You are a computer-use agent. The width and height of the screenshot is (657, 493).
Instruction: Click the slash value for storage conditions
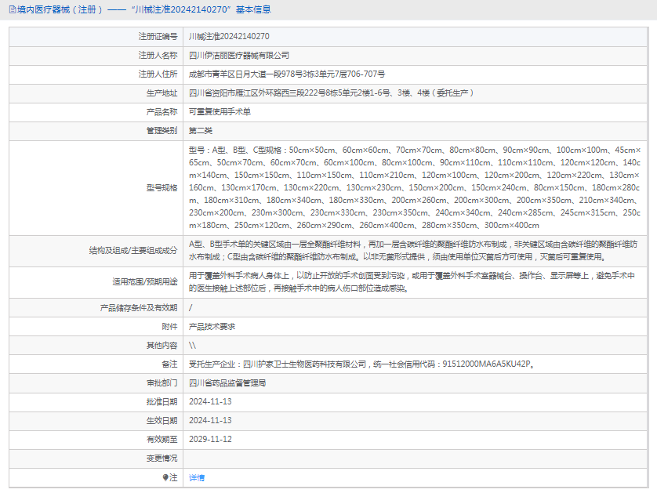[x=191, y=308]
